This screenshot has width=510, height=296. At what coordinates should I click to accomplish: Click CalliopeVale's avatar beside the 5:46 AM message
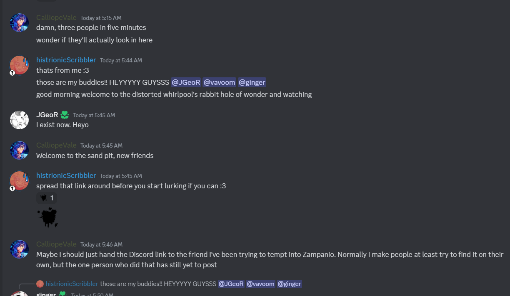[x=19, y=249]
